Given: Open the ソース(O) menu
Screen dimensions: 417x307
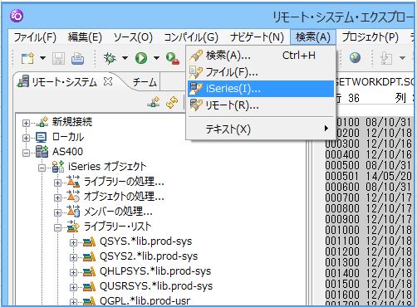Looking at the screenshot, I should pyautogui.click(x=133, y=37).
